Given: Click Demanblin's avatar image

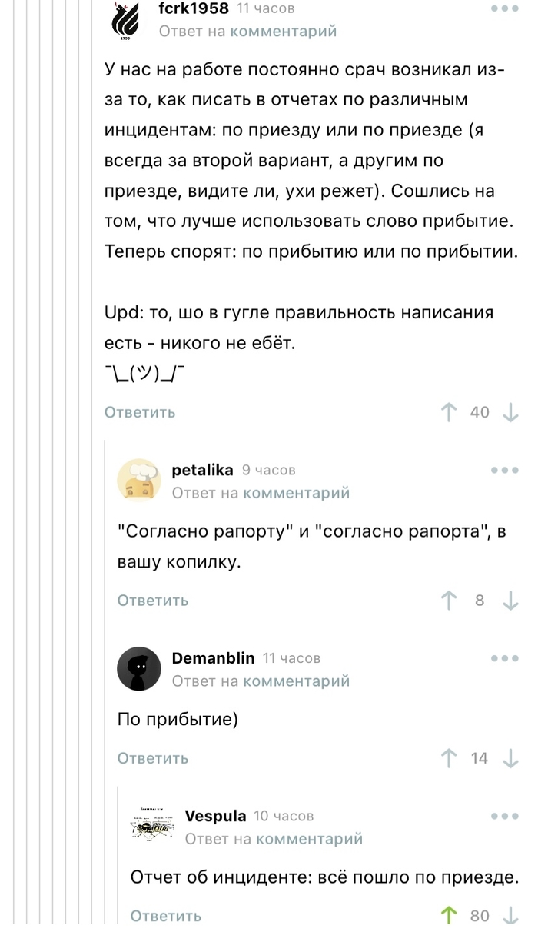Looking at the screenshot, I should (x=139, y=668).
